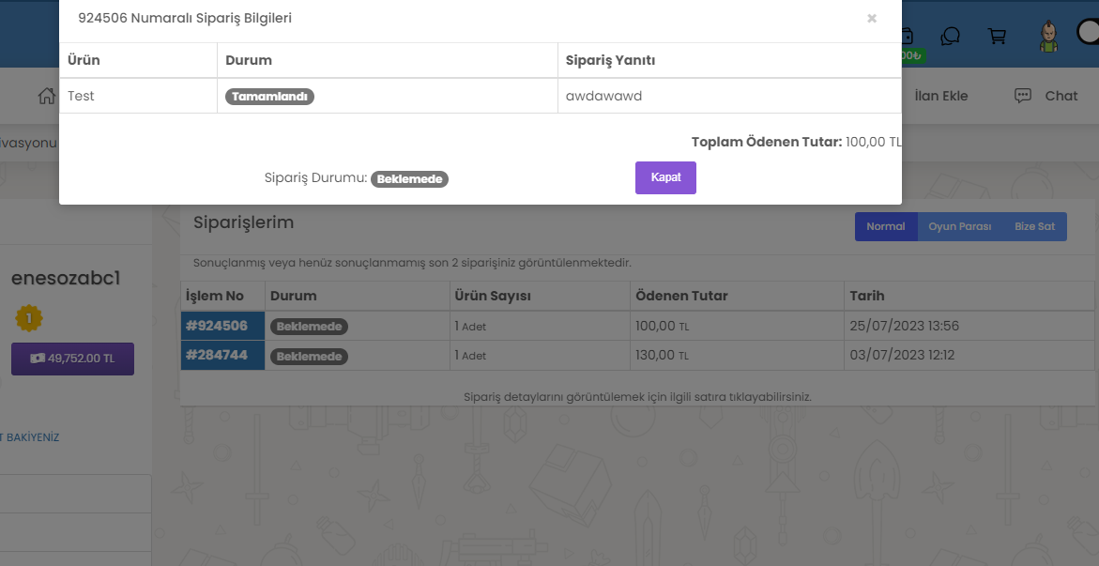Screen dimensions: 1099x566
Task: Open the İlan Ekle menu item
Action: pyautogui.click(x=940, y=96)
